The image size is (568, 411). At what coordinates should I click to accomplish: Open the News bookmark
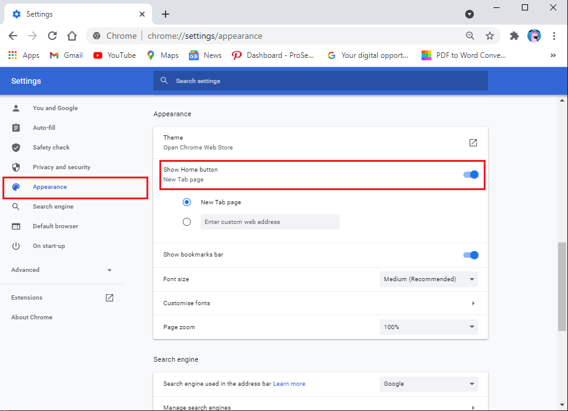205,55
